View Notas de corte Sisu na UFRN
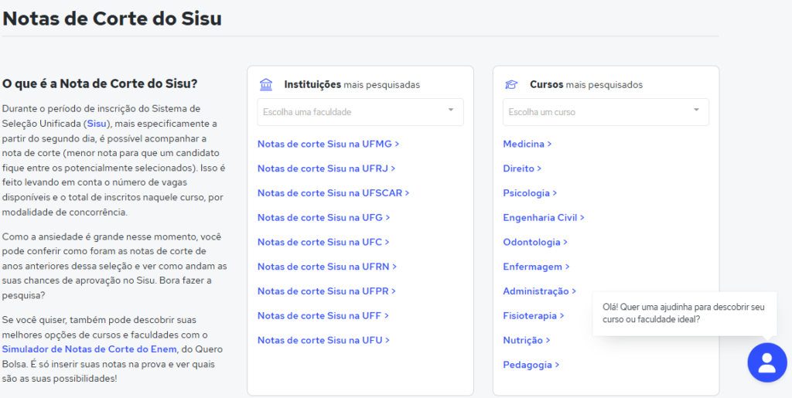Screen dimensions: 792x398 [x=326, y=267]
